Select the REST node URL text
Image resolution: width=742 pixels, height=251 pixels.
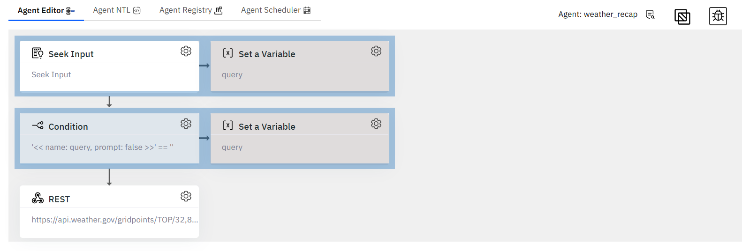pyautogui.click(x=115, y=220)
